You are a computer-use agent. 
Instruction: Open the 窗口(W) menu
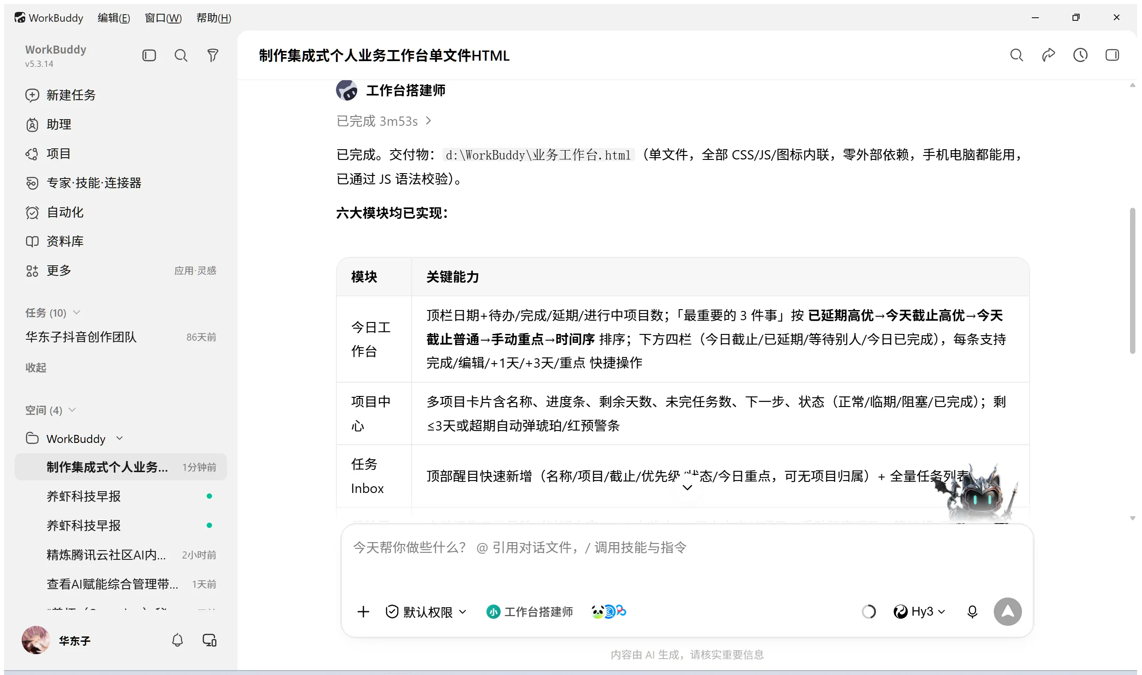[163, 18]
